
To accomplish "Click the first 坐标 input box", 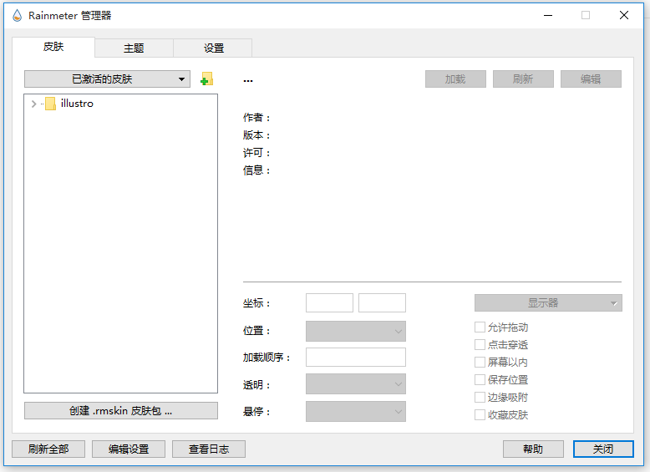I will (329, 303).
